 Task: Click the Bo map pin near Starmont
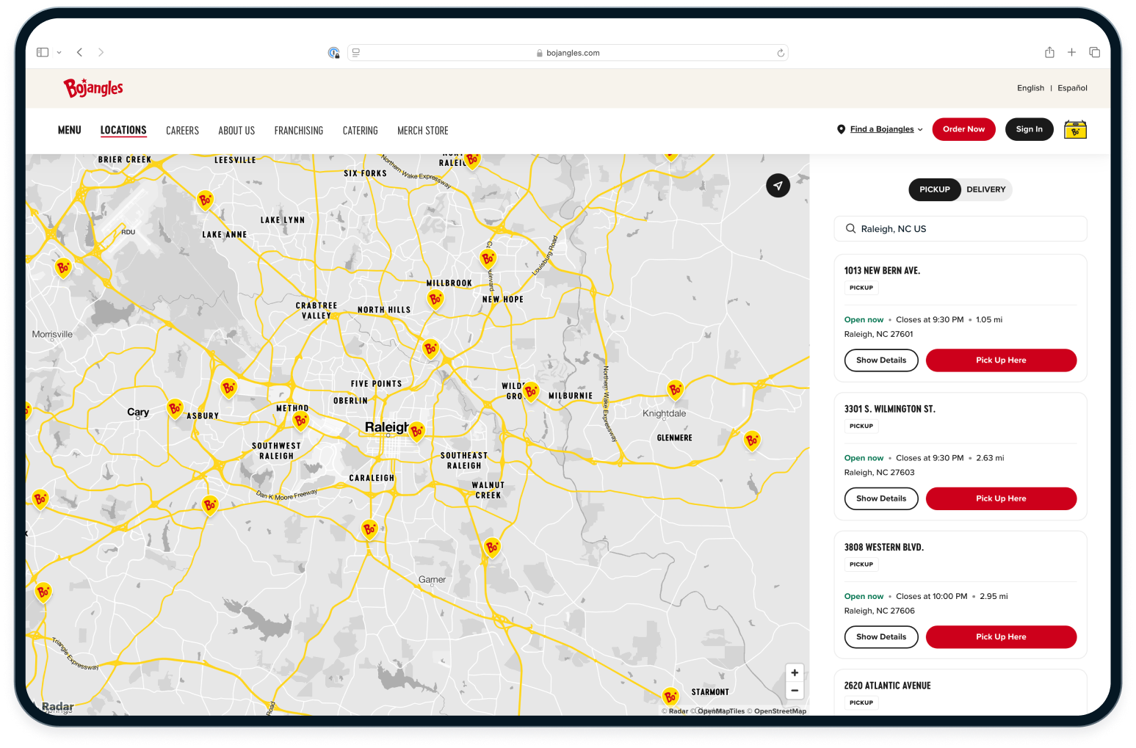[670, 697]
